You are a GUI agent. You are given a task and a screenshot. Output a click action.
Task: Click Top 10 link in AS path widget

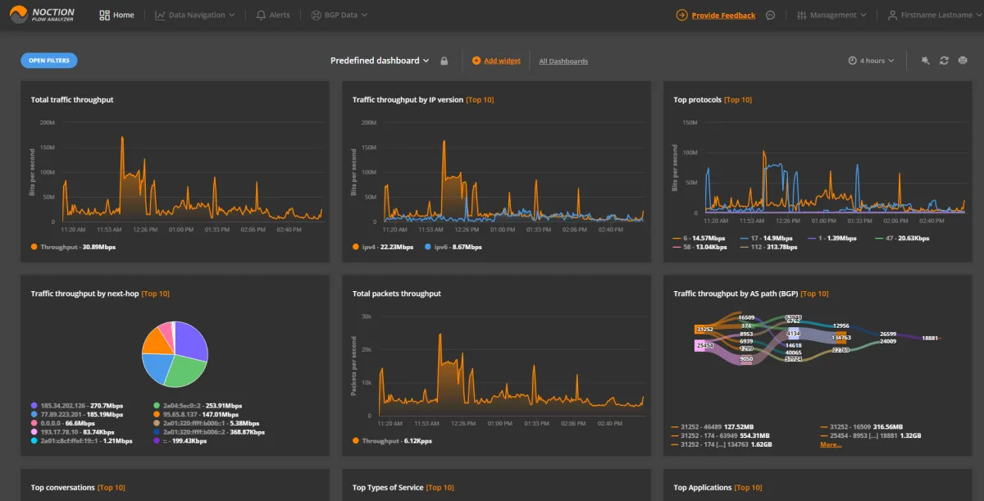[x=814, y=294]
